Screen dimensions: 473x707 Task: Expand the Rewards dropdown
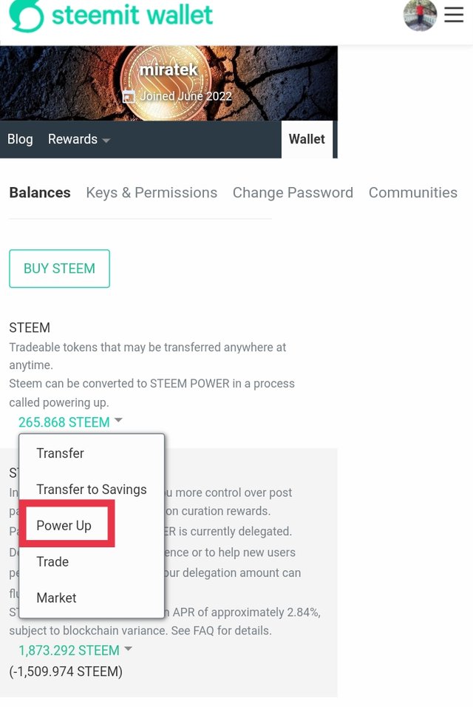tap(79, 139)
